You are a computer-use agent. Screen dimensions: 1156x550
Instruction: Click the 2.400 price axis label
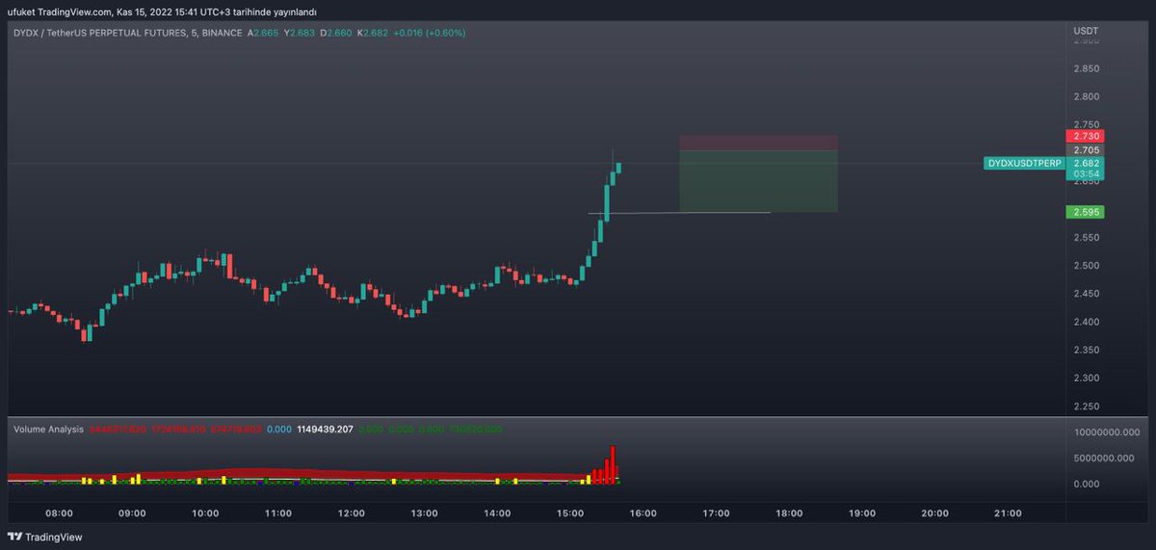pyautogui.click(x=1087, y=322)
